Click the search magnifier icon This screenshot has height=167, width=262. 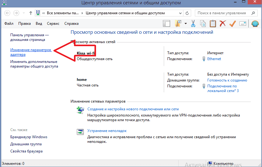pyautogui.click(x=253, y=13)
